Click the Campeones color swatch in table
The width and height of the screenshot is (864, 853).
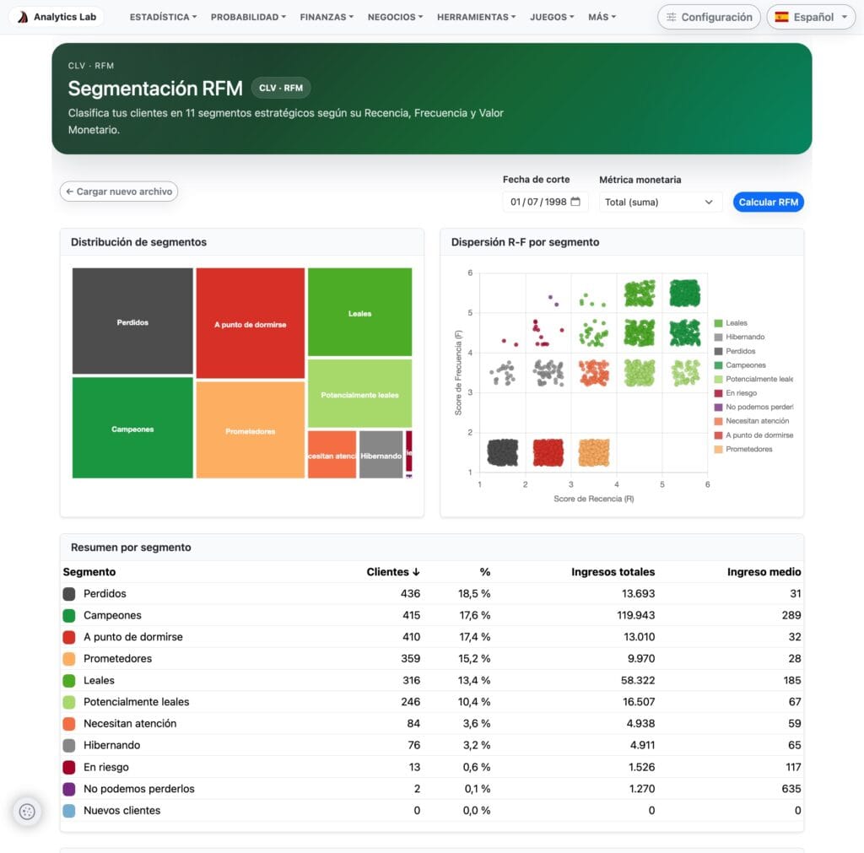[69, 615]
